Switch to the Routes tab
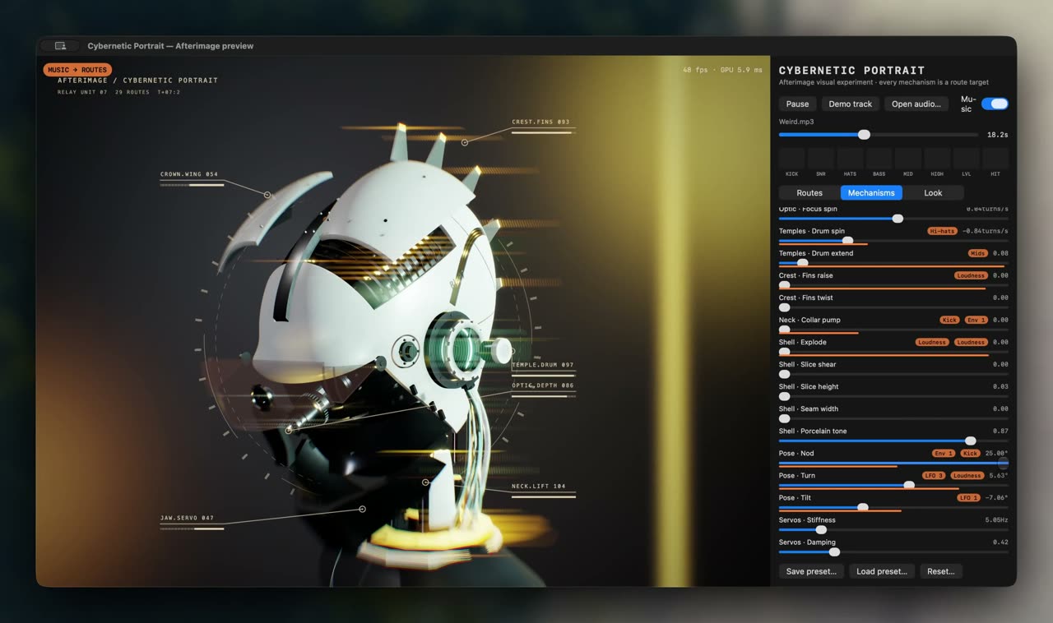The width and height of the screenshot is (1053, 623). point(809,193)
